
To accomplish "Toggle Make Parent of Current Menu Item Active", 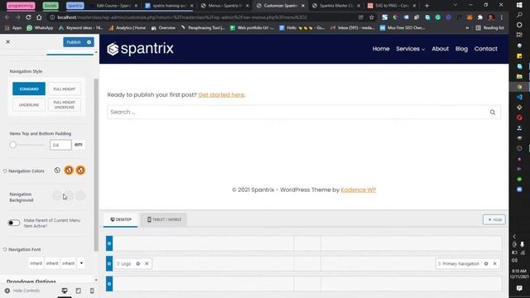I will 14,223.
